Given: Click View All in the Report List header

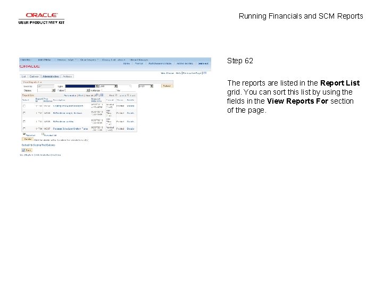Looking at the screenshot, I should coord(89,96).
